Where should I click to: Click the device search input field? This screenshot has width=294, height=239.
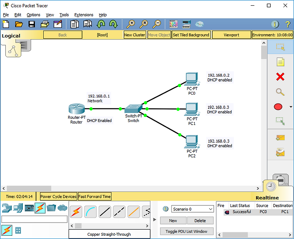coord(34,219)
